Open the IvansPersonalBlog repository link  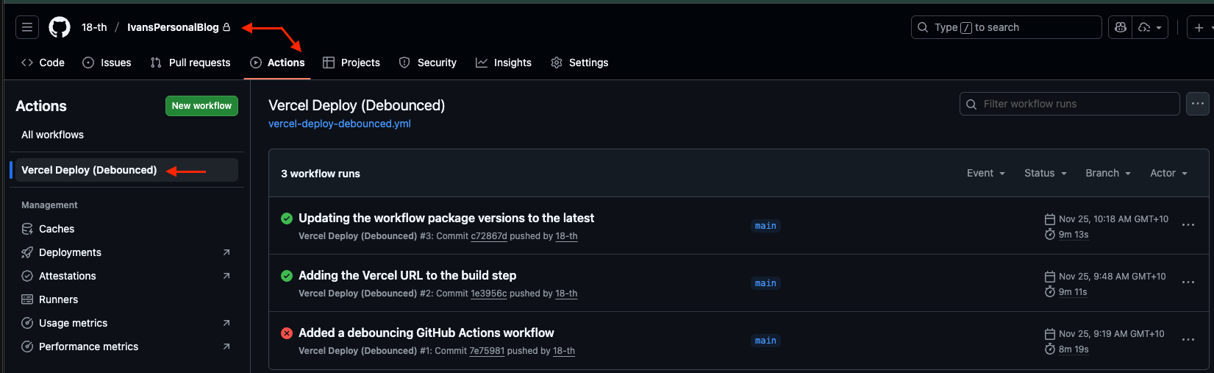(173, 27)
